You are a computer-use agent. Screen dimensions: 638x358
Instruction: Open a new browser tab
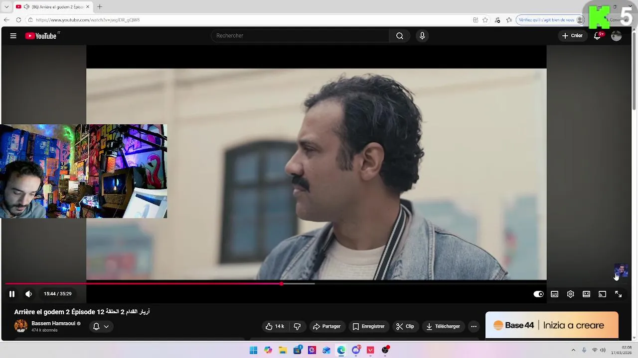tap(100, 7)
